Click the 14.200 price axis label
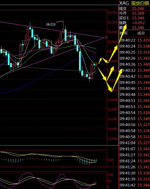The height and width of the screenshot is (189, 150). pos(113,119)
